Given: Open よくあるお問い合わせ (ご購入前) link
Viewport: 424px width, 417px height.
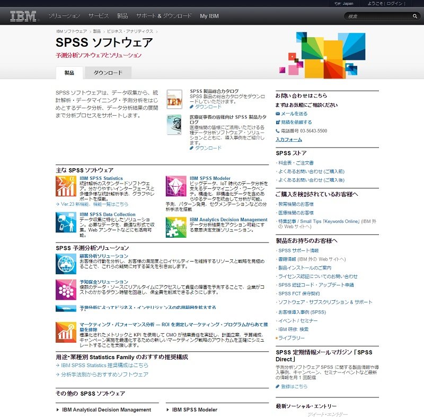Looking at the screenshot, I should (x=312, y=171).
